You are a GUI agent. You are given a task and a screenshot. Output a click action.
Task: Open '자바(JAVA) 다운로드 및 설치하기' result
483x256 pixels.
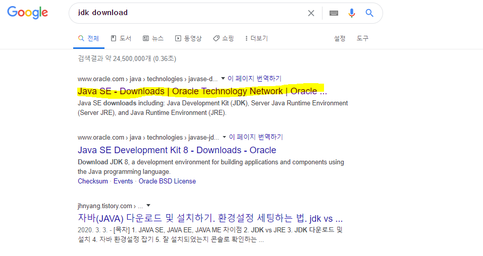[x=210, y=219]
